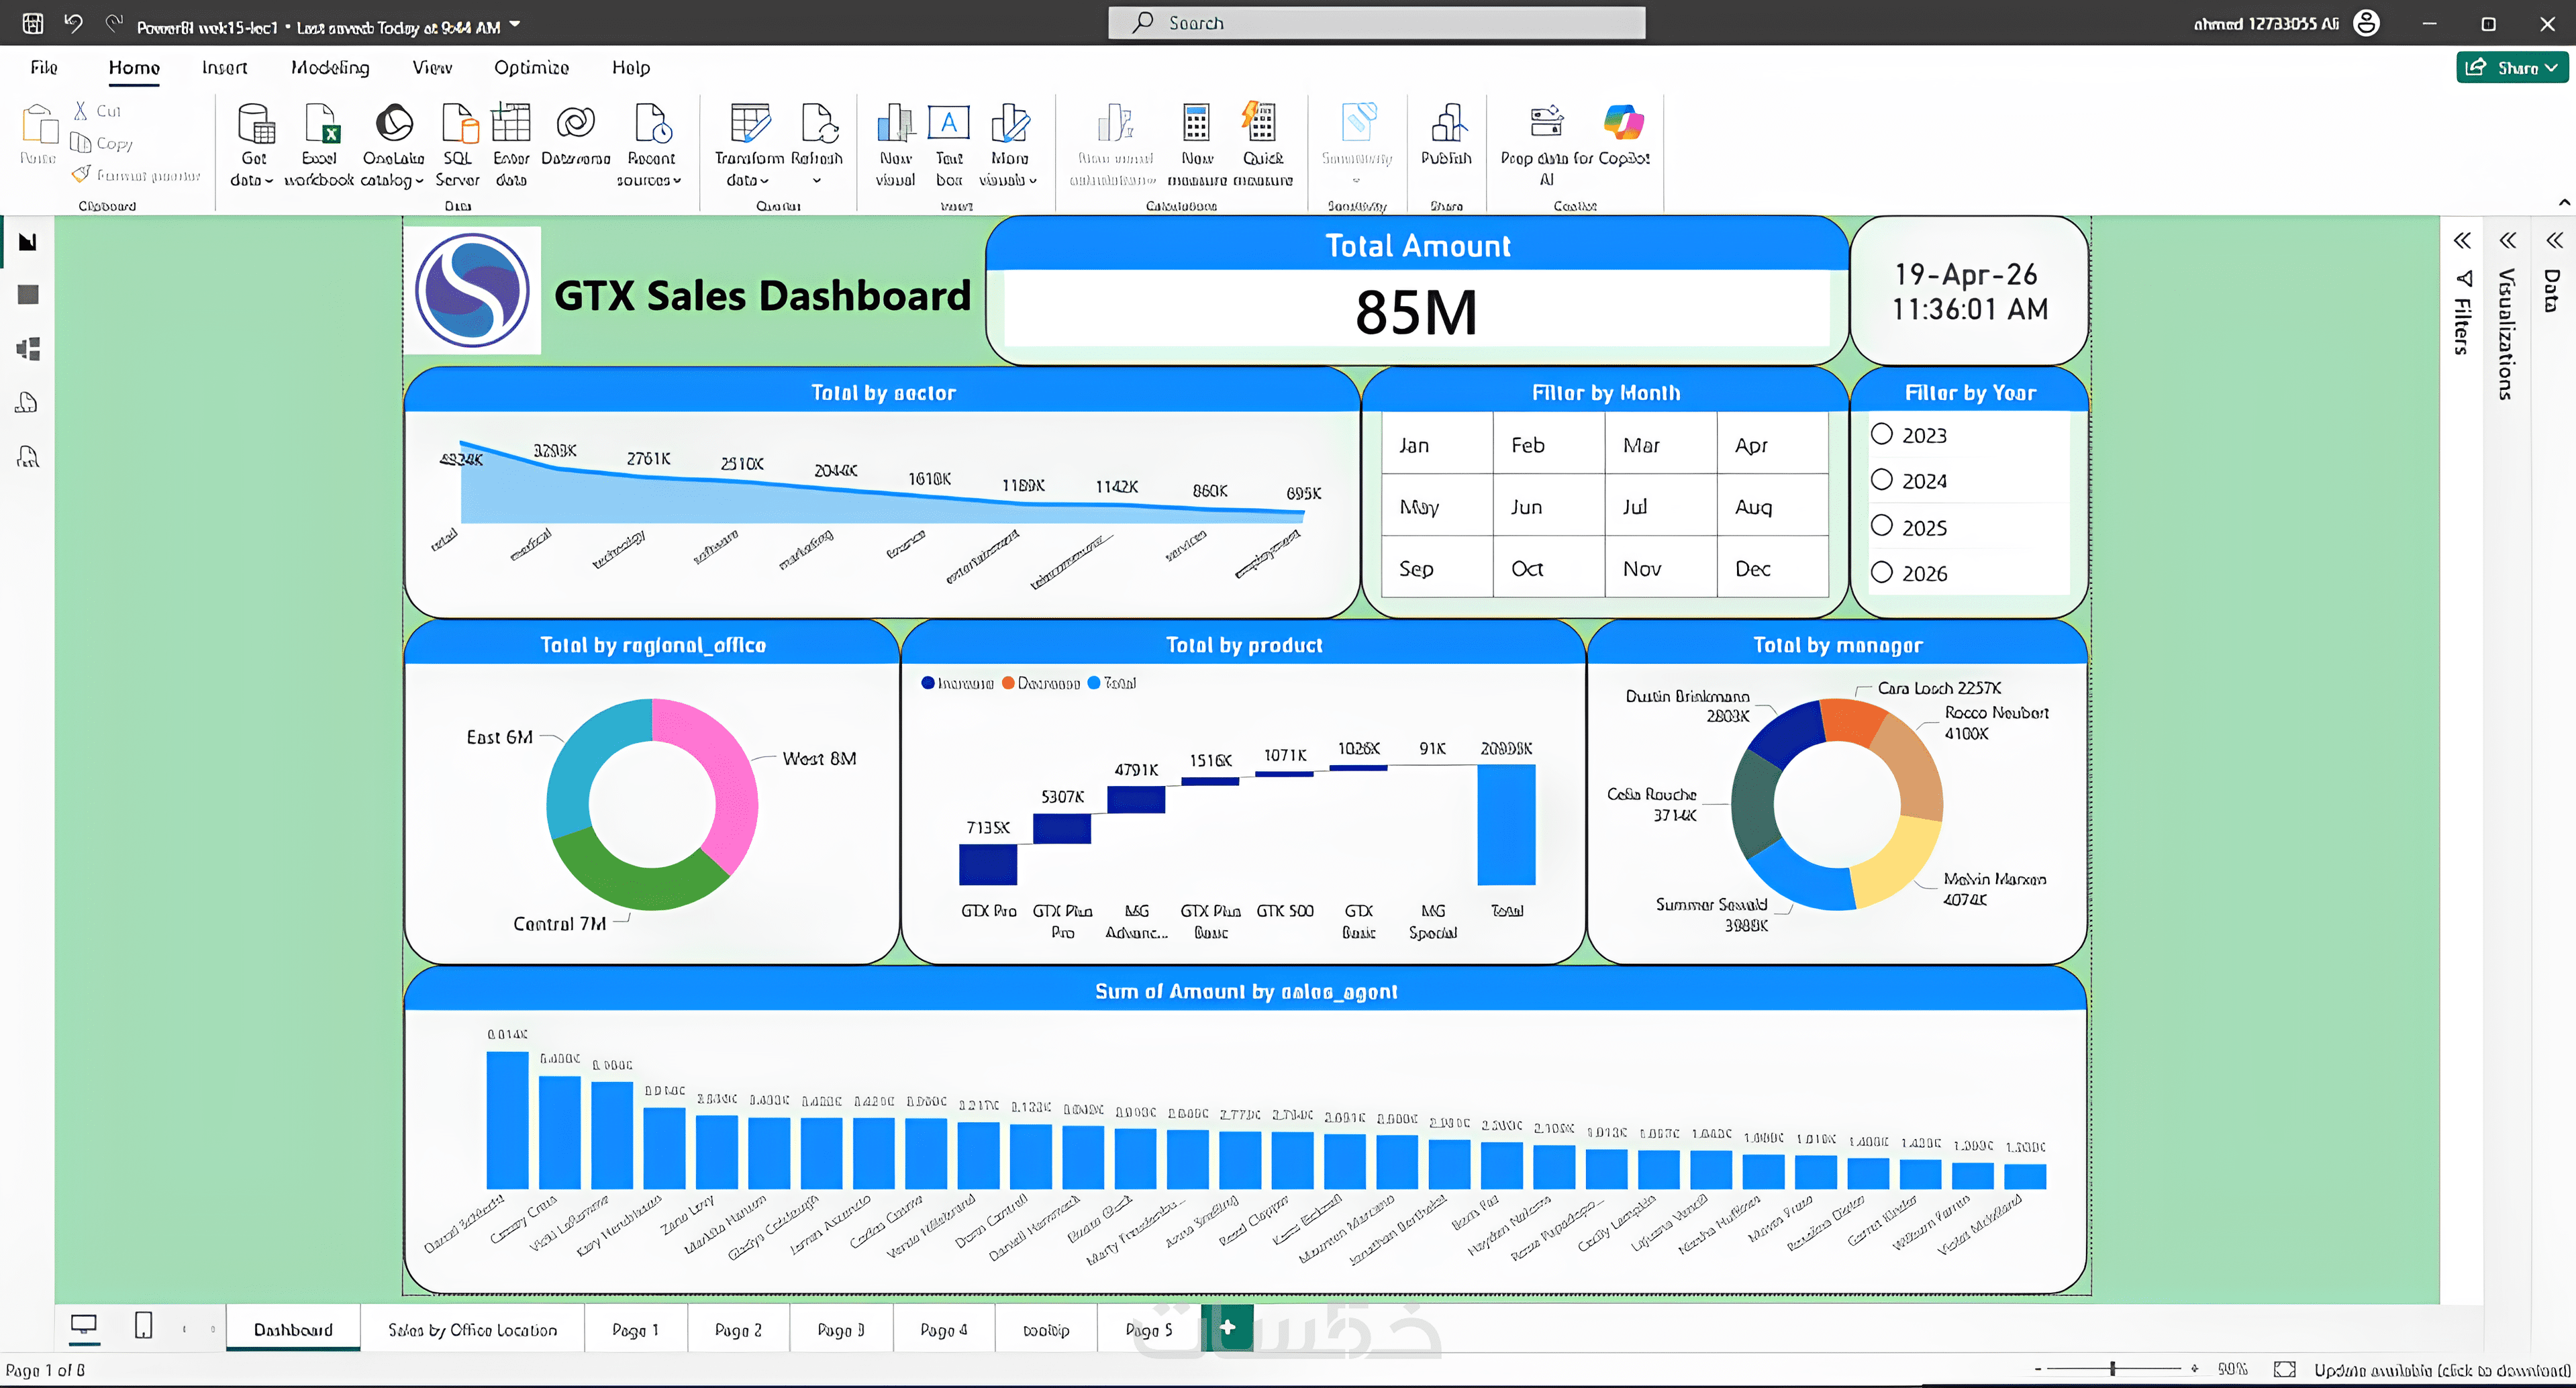Switch to Model view in left sidebar

coord(28,349)
